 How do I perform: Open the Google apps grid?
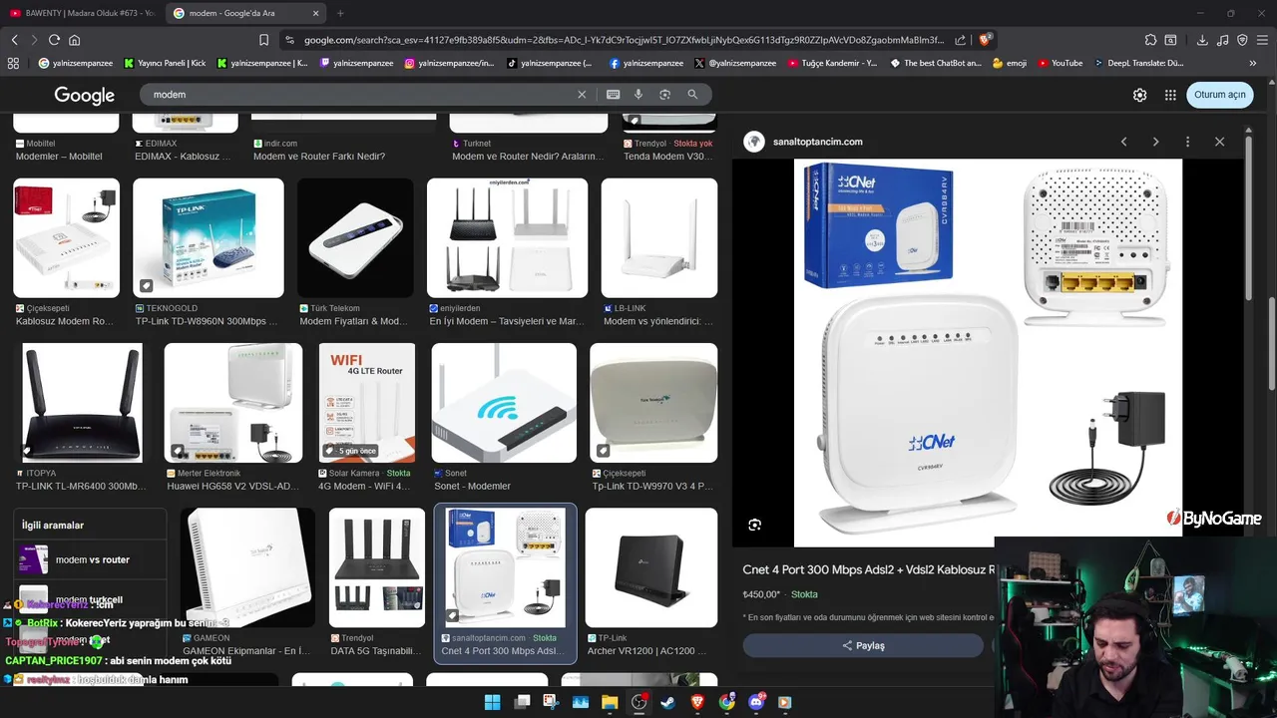1170,95
